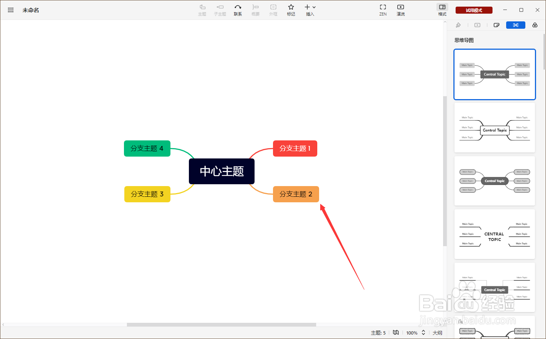Switch to the color theme tab

click(x=535, y=25)
